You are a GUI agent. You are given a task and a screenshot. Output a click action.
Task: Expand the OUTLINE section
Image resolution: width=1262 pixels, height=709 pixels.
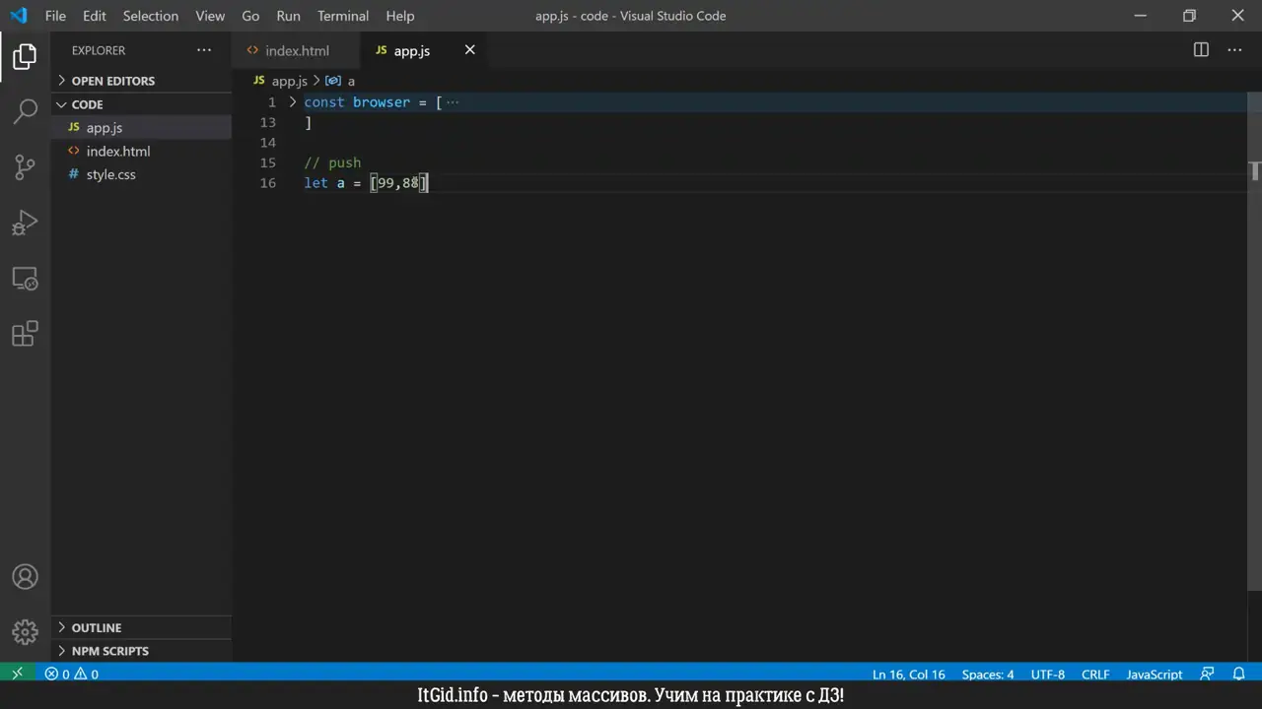pyautogui.click(x=96, y=627)
